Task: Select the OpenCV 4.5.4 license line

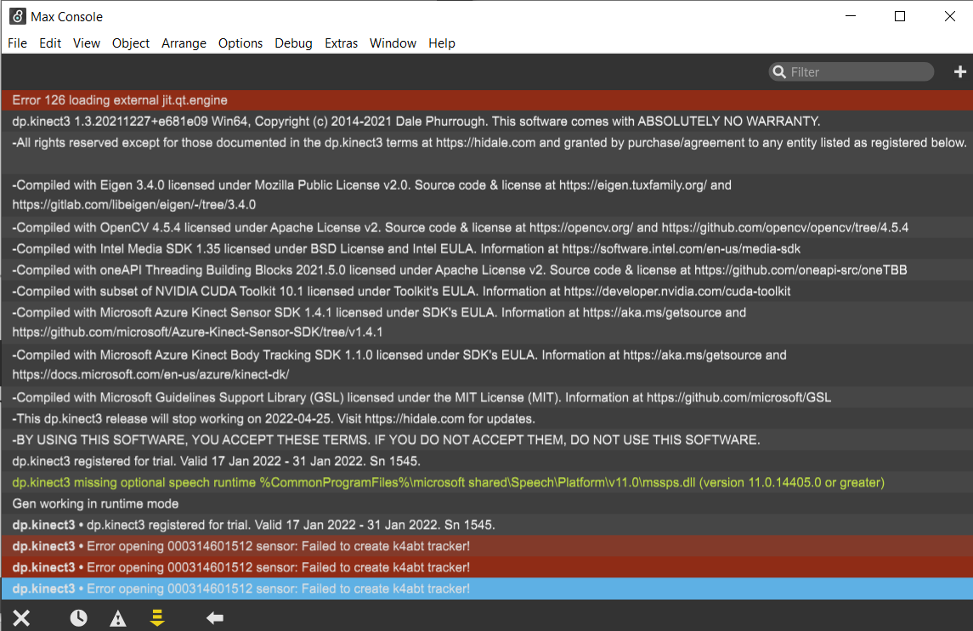Action: point(487,228)
